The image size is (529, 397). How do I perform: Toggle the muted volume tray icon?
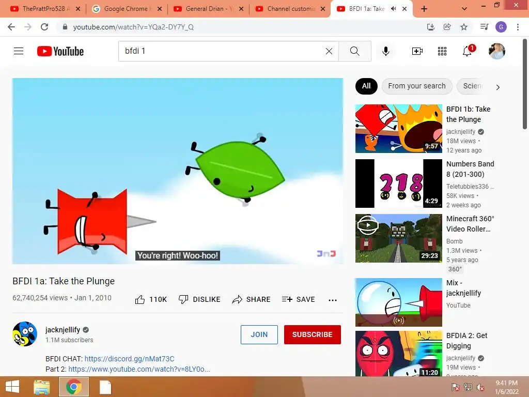[480, 387]
